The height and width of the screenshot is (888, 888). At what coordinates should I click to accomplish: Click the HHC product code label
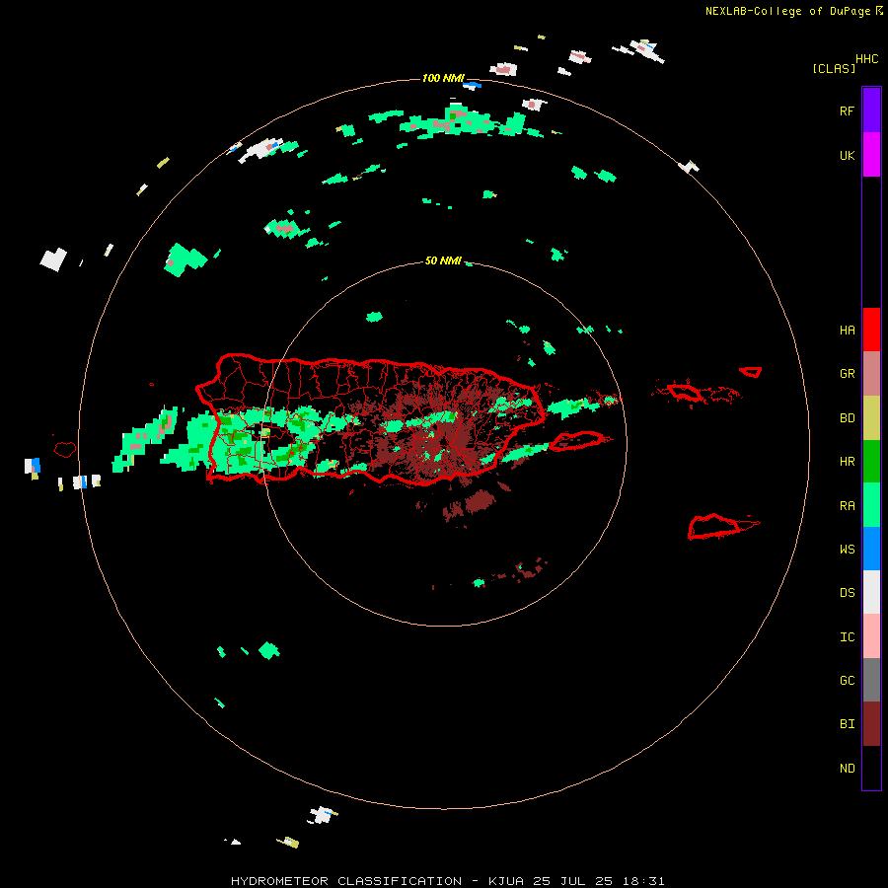click(867, 59)
